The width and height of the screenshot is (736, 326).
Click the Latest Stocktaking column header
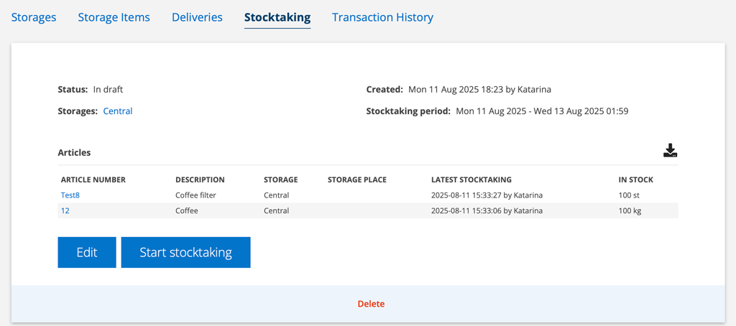pyautogui.click(x=471, y=180)
